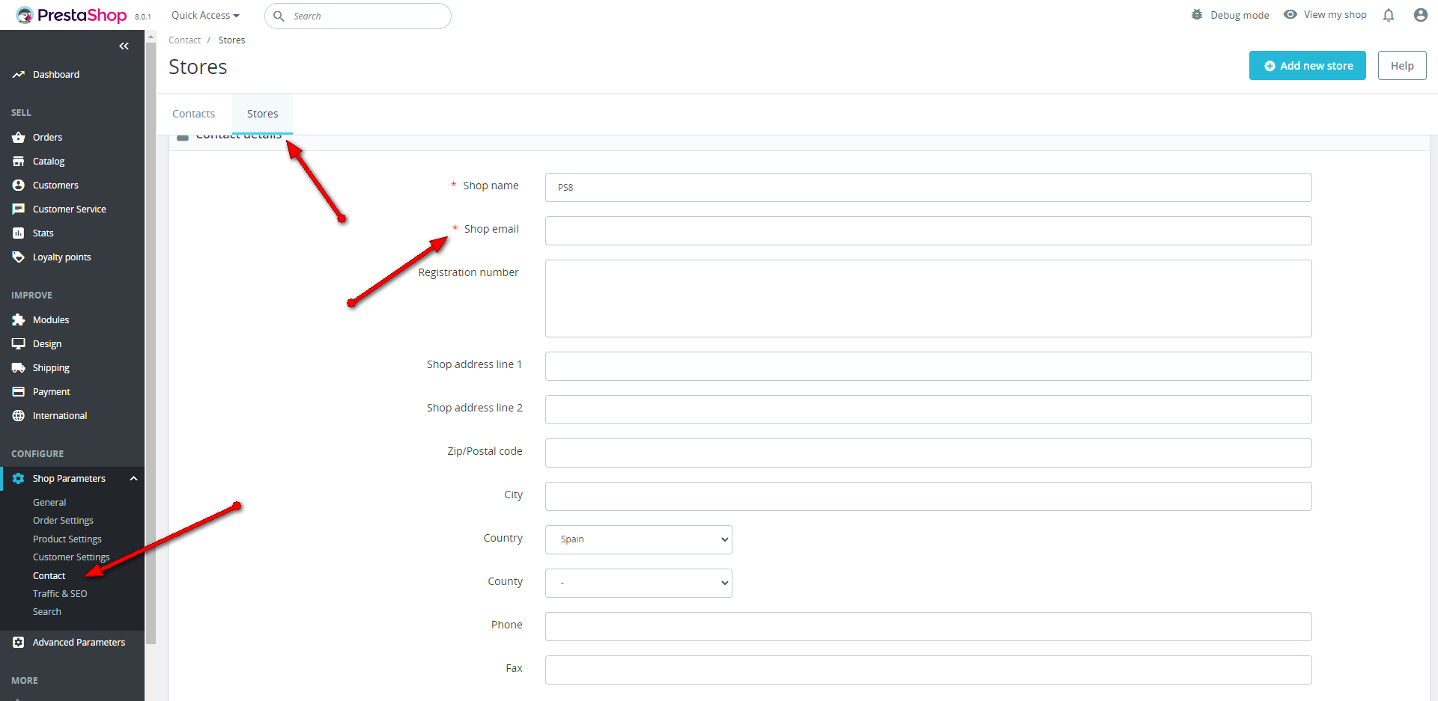Click the Zip/Postal code field
The width and height of the screenshot is (1438, 701).
[x=928, y=453]
